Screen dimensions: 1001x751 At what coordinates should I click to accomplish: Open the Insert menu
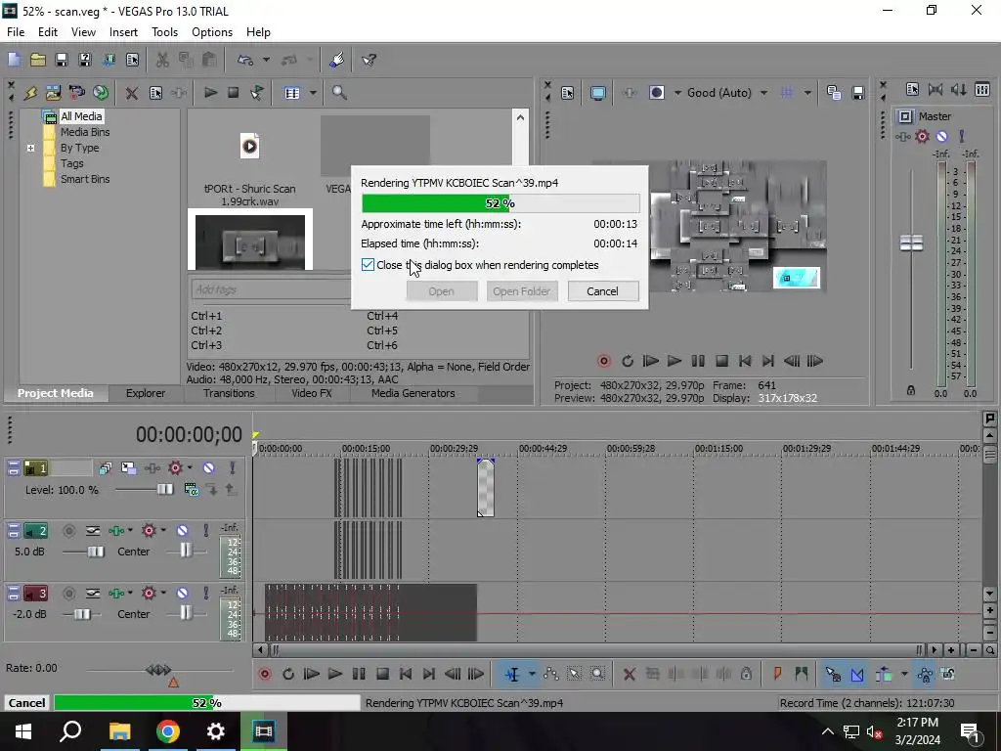123,32
